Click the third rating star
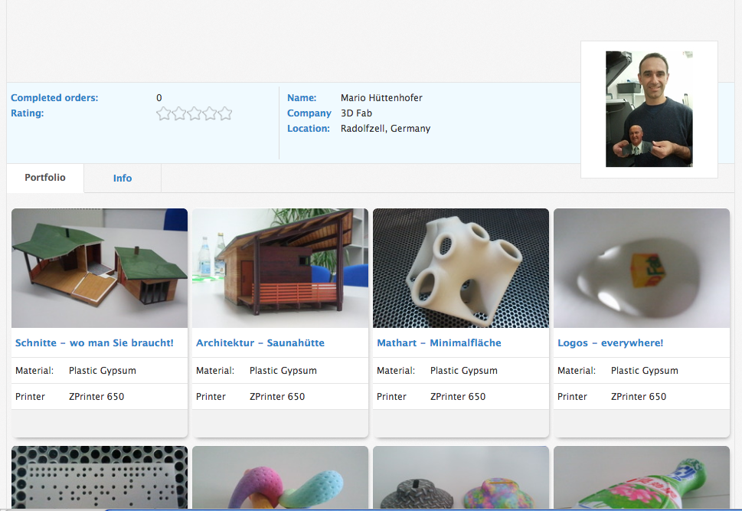The height and width of the screenshot is (511, 742). pyautogui.click(x=194, y=113)
